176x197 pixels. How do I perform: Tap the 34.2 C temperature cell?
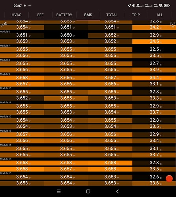tap(154, 27)
